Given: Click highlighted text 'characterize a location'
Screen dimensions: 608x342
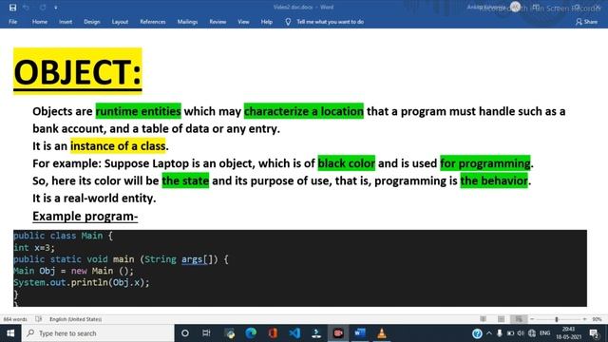Looking at the screenshot, I should click(304, 111).
